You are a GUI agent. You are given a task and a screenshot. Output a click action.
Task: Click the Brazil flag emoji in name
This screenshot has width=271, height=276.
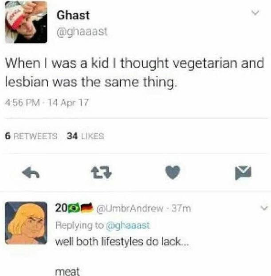74,208
